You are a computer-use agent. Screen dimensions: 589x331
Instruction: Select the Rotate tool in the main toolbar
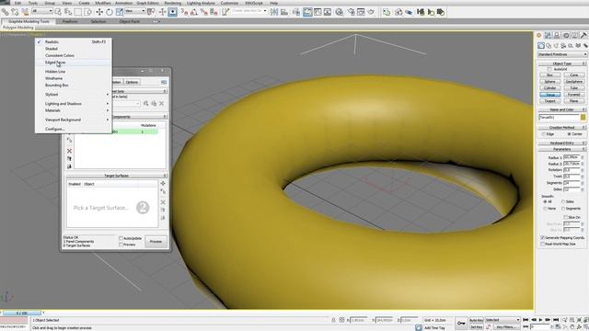point(110,12)
